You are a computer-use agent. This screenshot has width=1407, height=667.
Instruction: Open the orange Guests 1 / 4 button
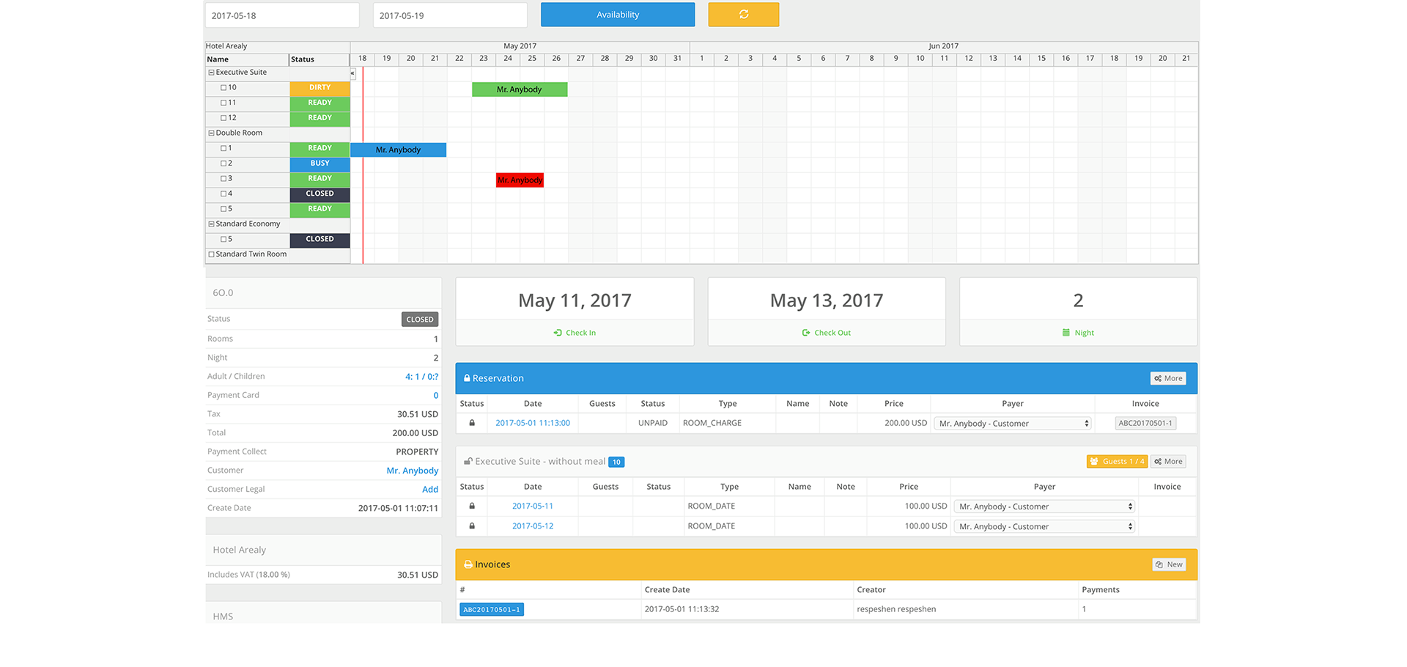(x=1117, y=462)
